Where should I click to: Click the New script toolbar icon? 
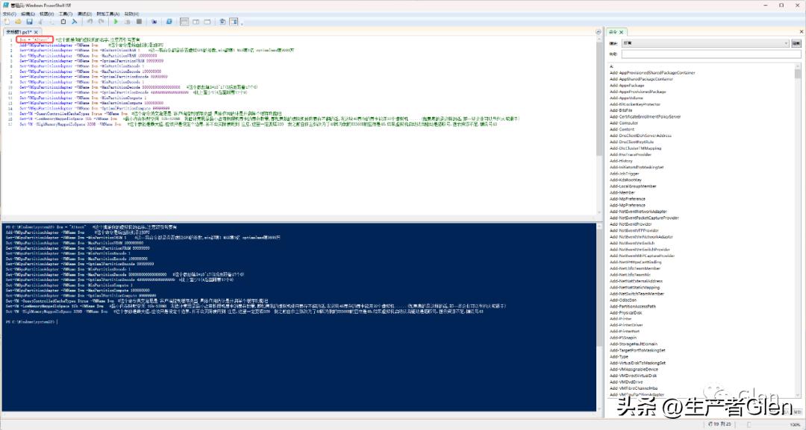7,22
